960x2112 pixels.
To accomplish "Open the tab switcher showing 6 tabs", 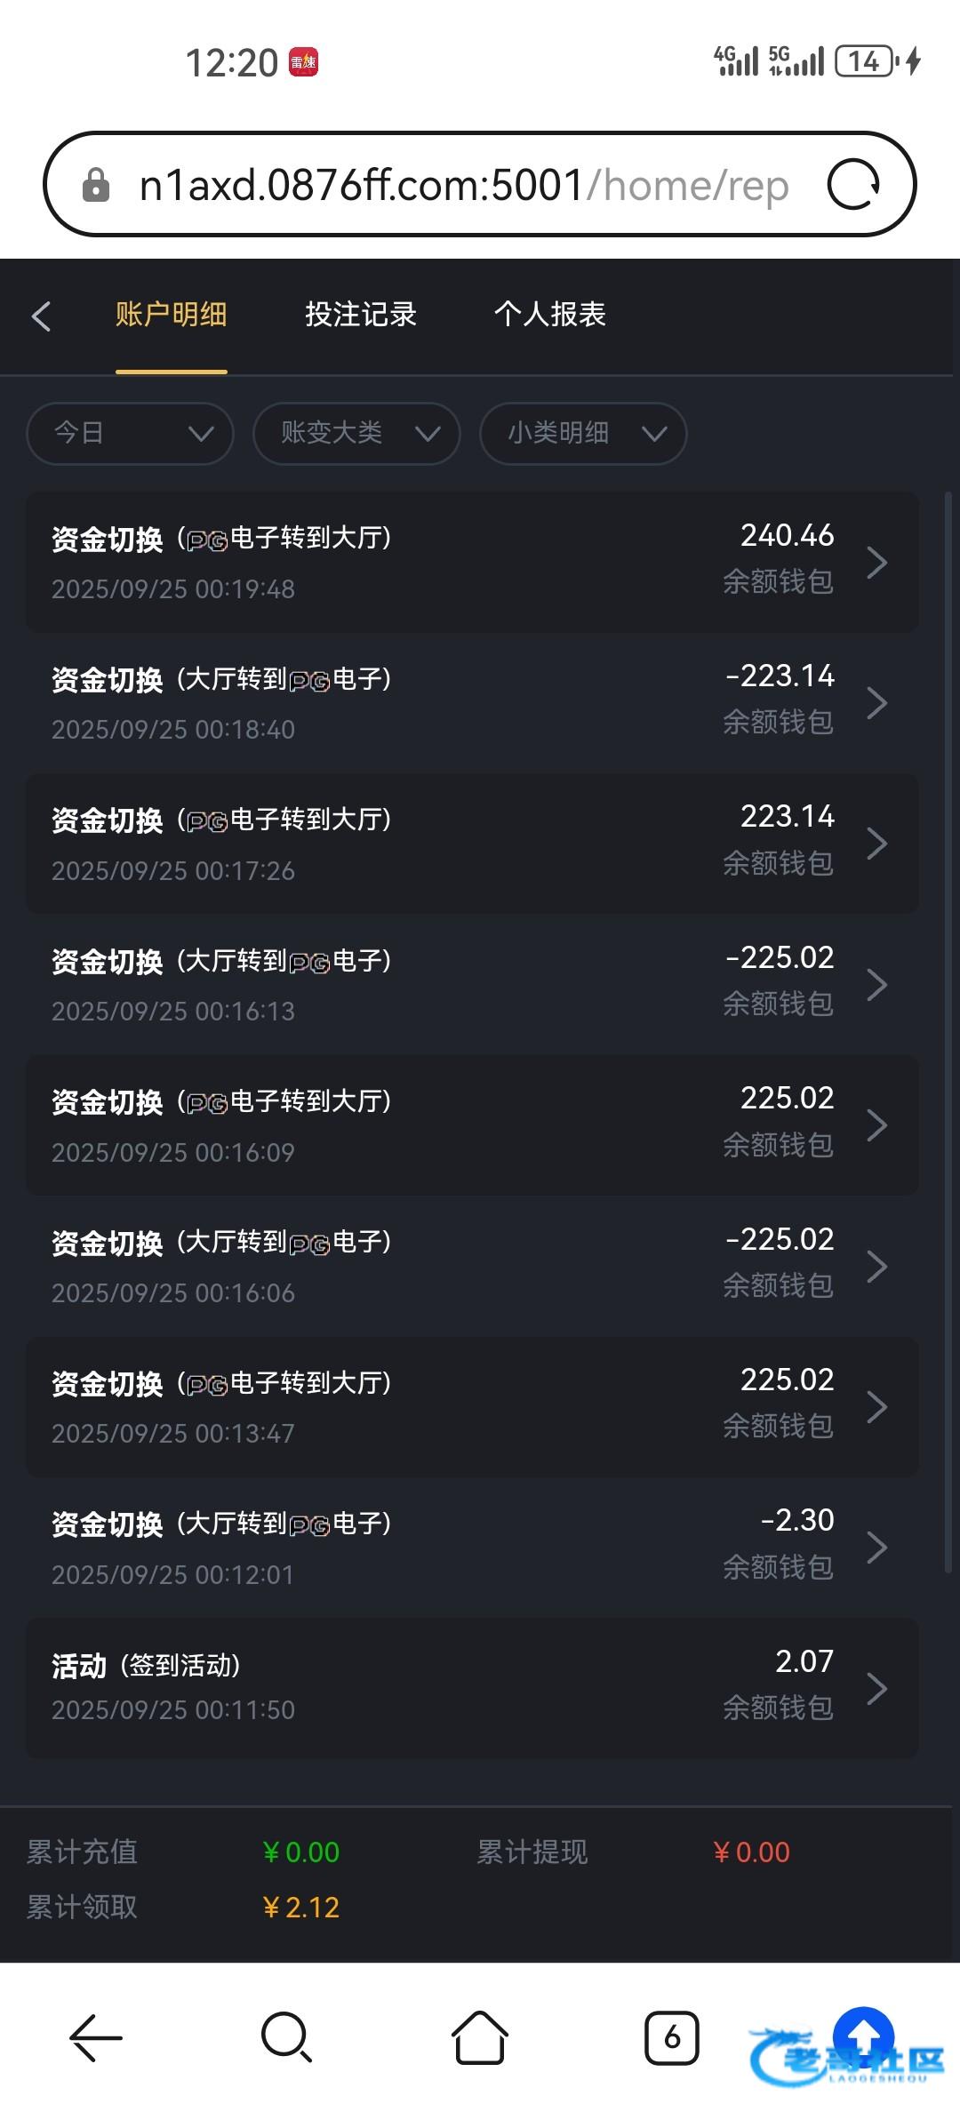I will (x=671, y=2036).
